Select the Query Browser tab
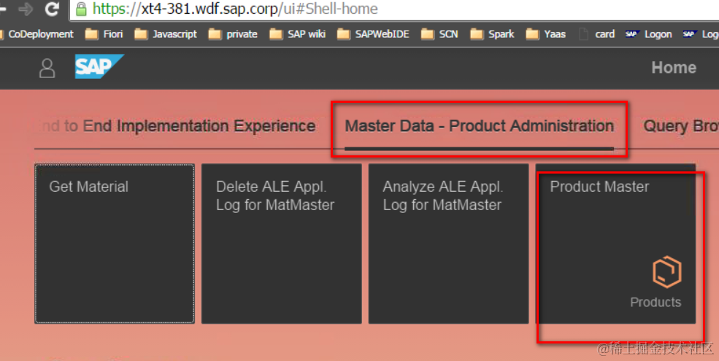Image resolution: width=719 pixels, height=361 pixels. (x=681, y=126)
